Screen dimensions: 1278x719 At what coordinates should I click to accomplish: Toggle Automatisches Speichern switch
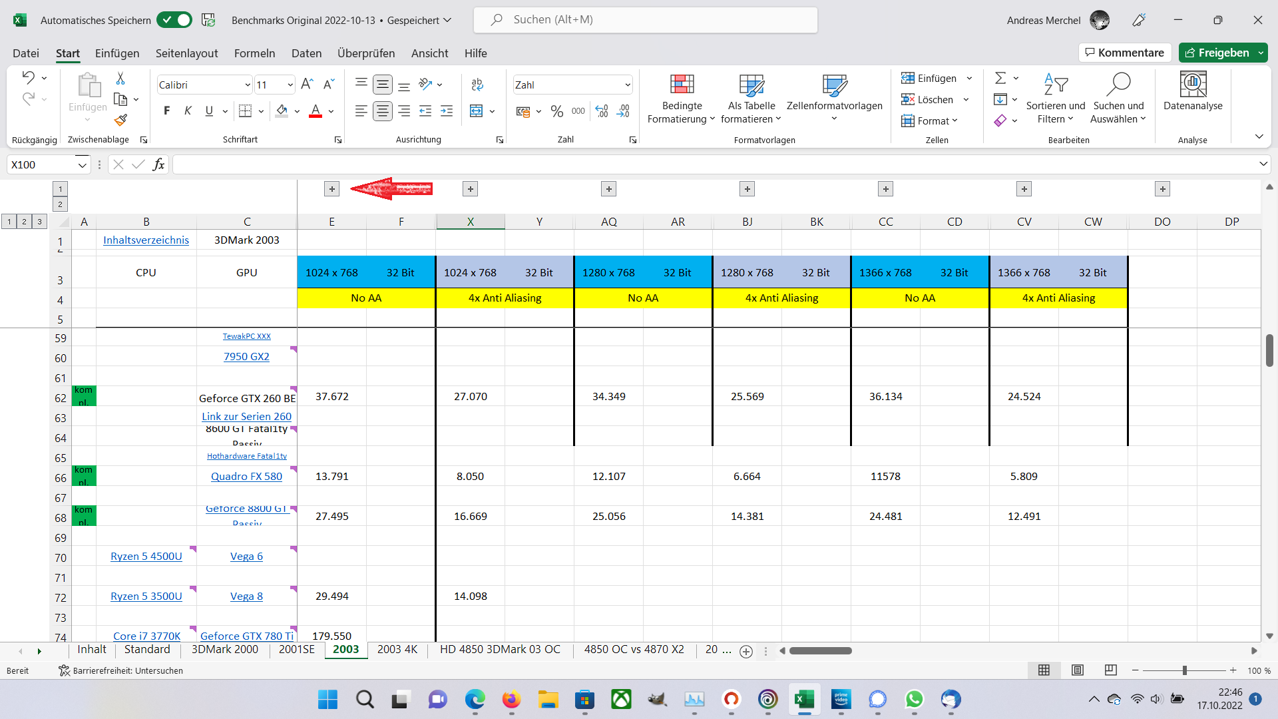click(x=174, y=20)
